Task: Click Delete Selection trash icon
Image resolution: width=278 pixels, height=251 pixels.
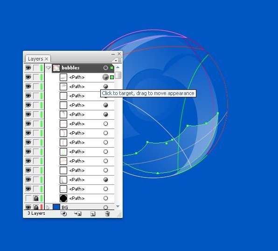Action: click(107, 214)
